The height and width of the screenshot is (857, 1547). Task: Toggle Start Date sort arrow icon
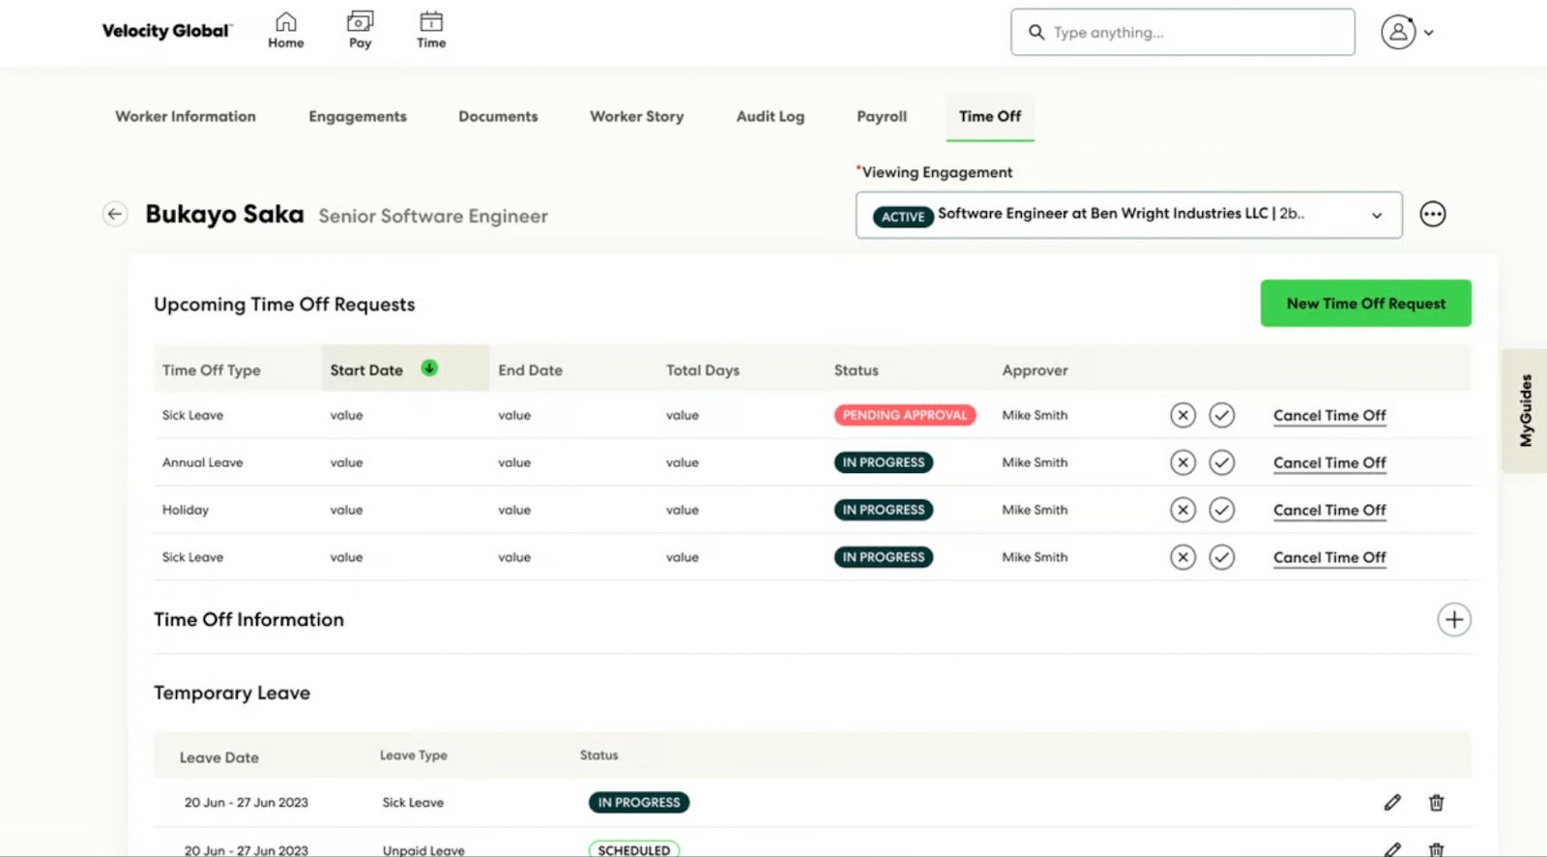pos(429,368)
